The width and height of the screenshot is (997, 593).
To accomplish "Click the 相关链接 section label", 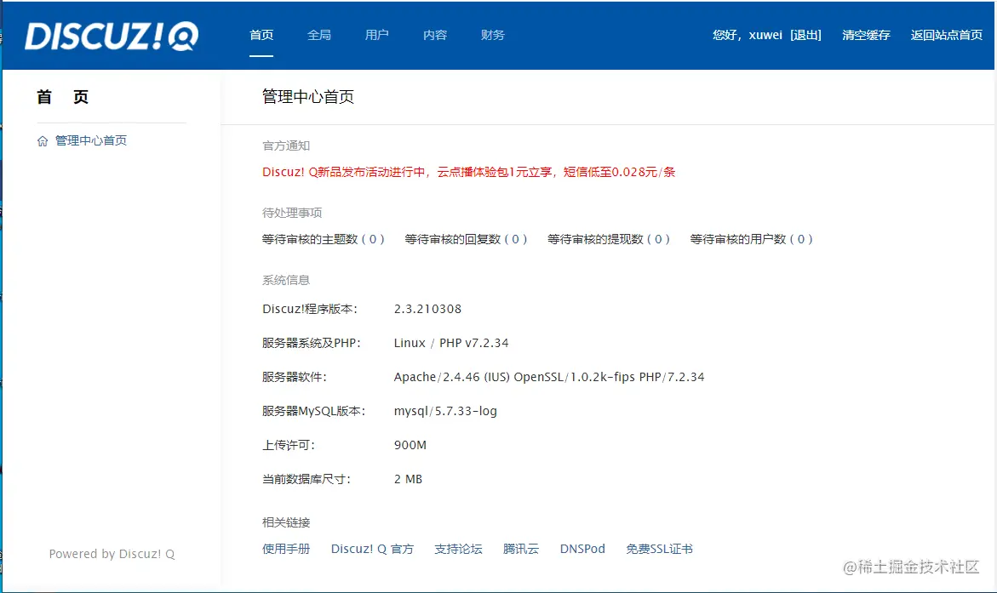I will tap(286, 523).
